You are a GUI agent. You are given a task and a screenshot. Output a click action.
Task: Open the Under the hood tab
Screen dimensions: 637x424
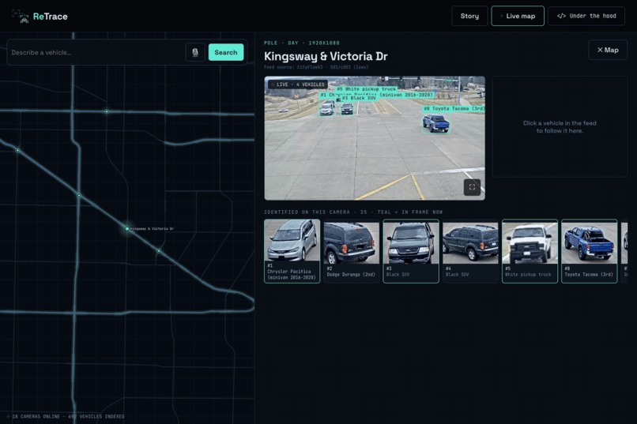click(586, 17)
